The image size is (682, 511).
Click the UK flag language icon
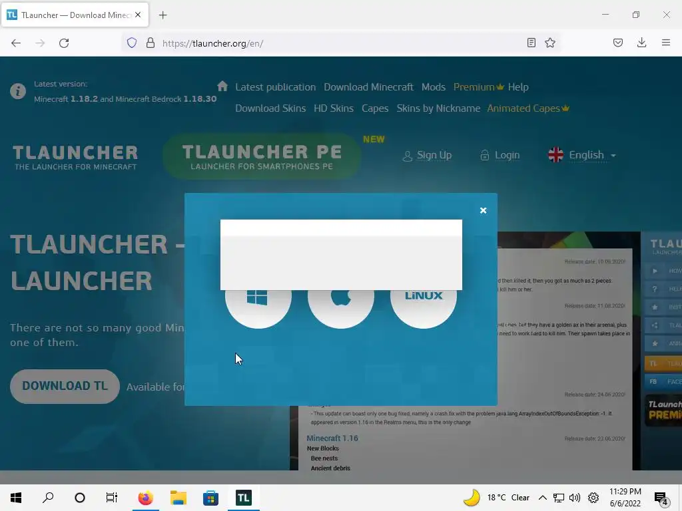pos(556,154)
